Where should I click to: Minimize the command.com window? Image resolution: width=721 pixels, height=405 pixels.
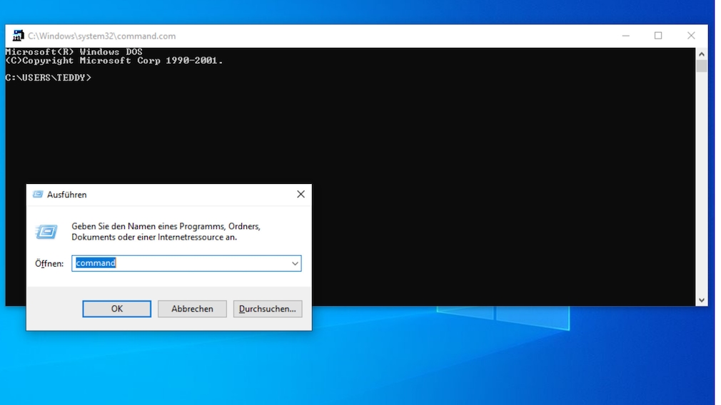(x=625, y=36)
